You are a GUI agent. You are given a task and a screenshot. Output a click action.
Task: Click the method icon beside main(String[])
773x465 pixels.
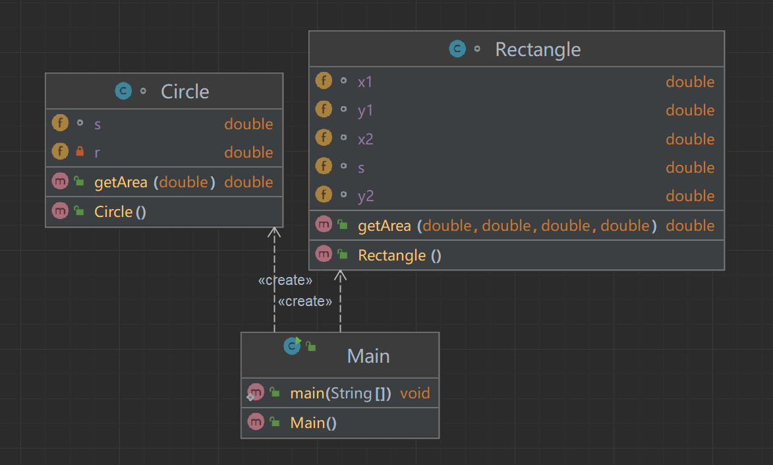click(256, 393)
